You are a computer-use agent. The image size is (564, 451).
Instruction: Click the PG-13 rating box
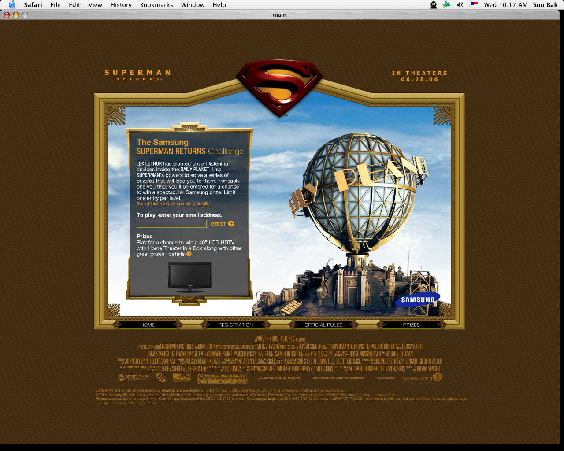click(x=222, y=379)
